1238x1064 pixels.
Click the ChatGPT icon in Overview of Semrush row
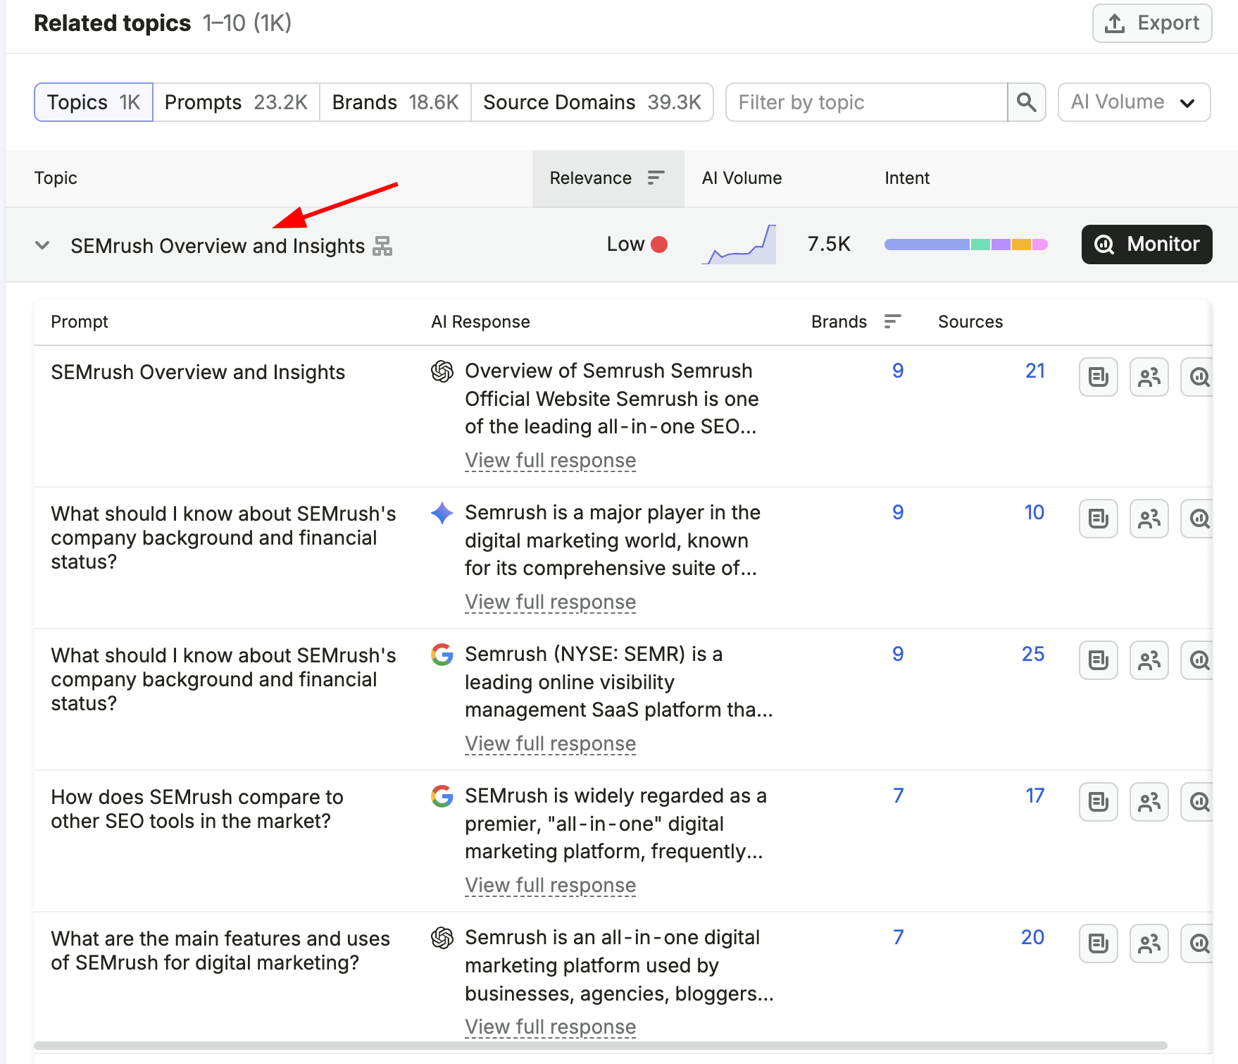(442, 371)
